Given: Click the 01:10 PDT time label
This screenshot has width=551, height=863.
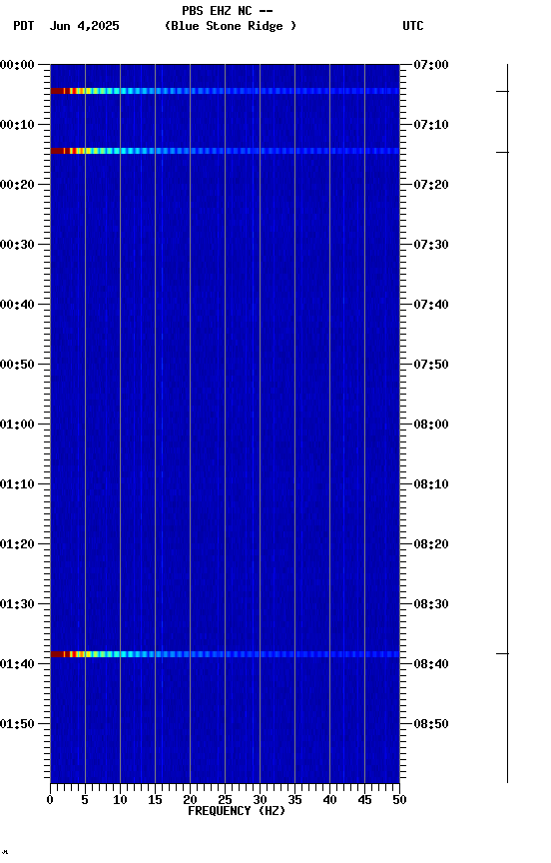Looking at the screenshot, I should 17,484.
